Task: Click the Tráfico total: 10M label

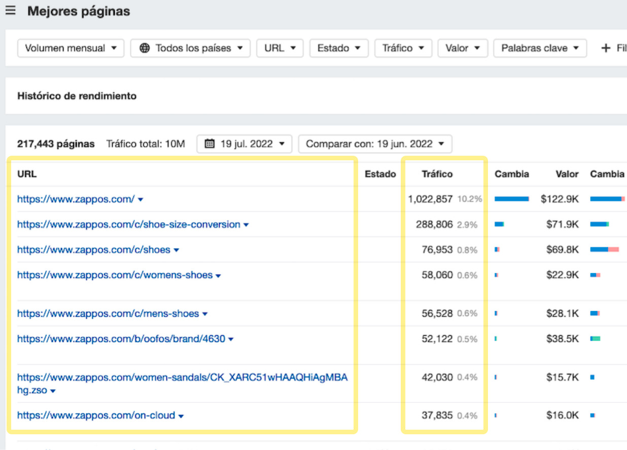Action: click(x=146, y=144)
